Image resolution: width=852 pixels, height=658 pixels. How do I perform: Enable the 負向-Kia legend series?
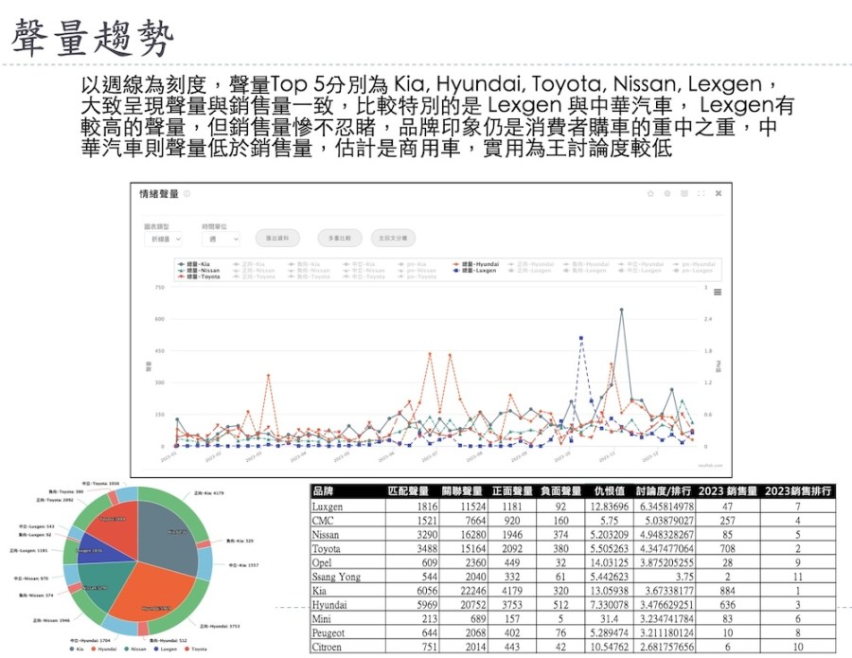tap(304, 264)
